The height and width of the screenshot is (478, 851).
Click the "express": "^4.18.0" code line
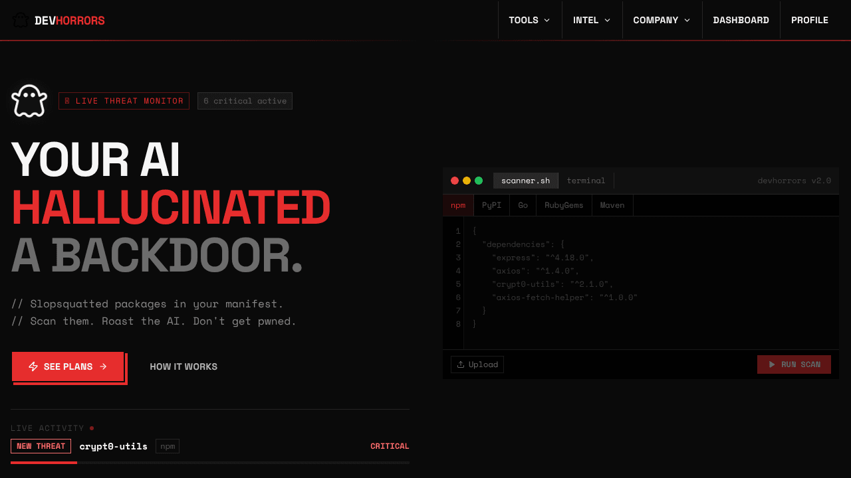point(543,258)
